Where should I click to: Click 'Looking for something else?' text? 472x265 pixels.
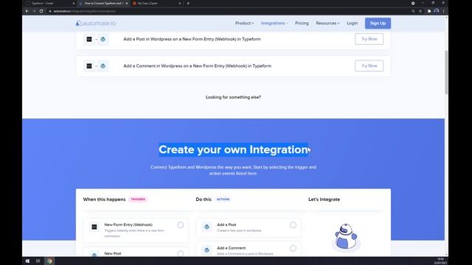coord(233,97)
